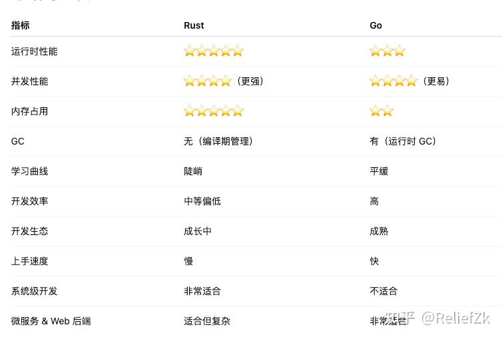Select the 成熟 ecosystem cell under Go

[x=379, y=231]
